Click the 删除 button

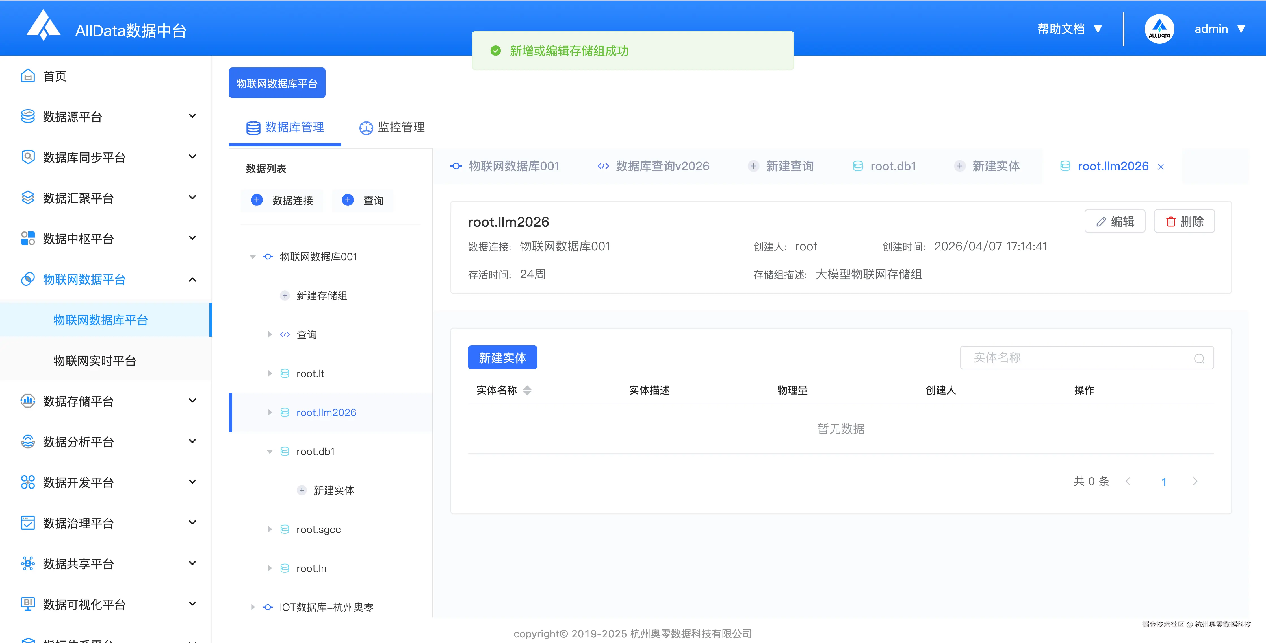click(x=1184, y=221)
